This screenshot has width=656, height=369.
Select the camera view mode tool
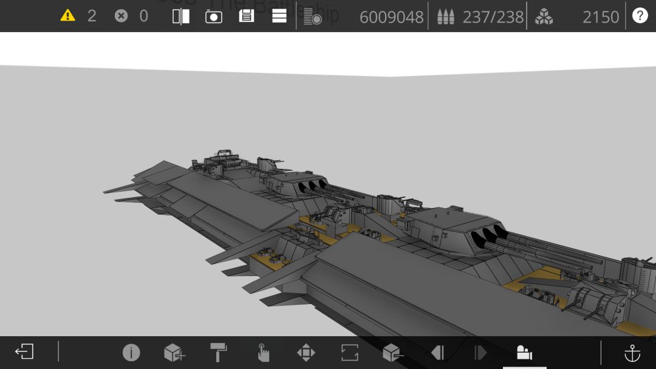(524, 352)
